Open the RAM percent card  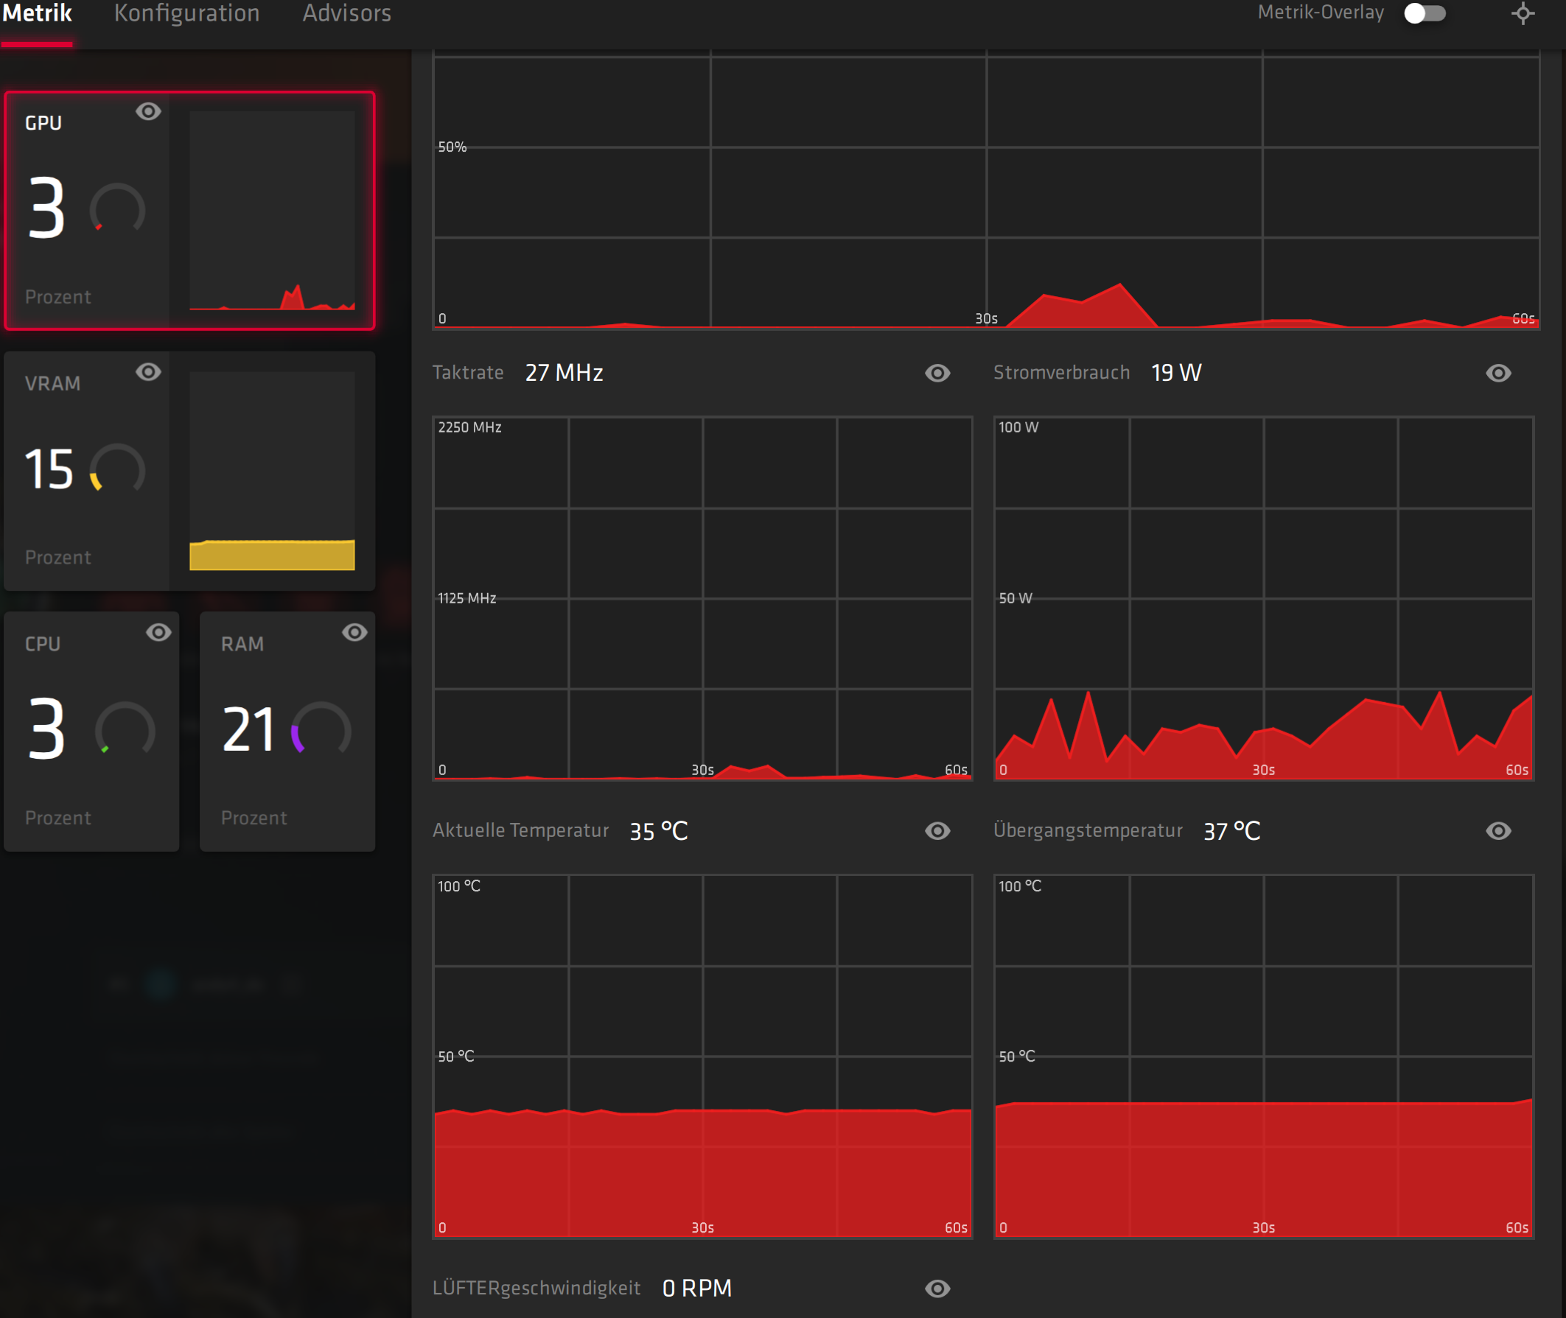(x=287, y=732)
